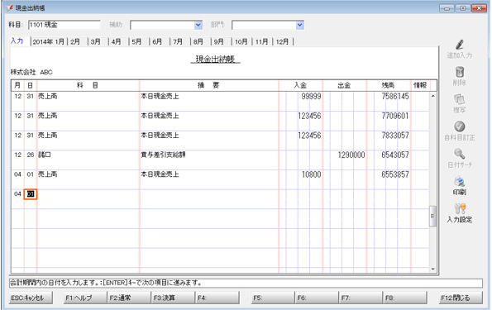Viewport: 492px width, 310px height.
Task: Select the 8月 tab
Action: (198, 41)
